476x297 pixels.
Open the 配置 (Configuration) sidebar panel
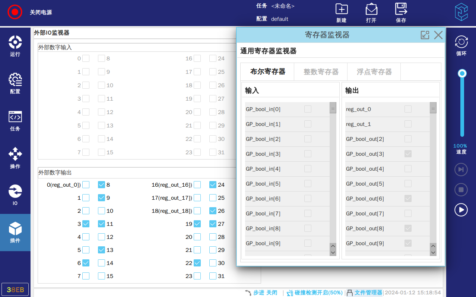click(15, 83)
